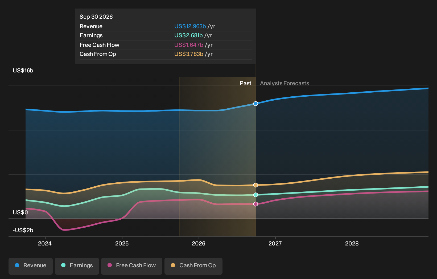Click the teal Earnings data point marker
The image size is (437, 279).
pos(255,195)
